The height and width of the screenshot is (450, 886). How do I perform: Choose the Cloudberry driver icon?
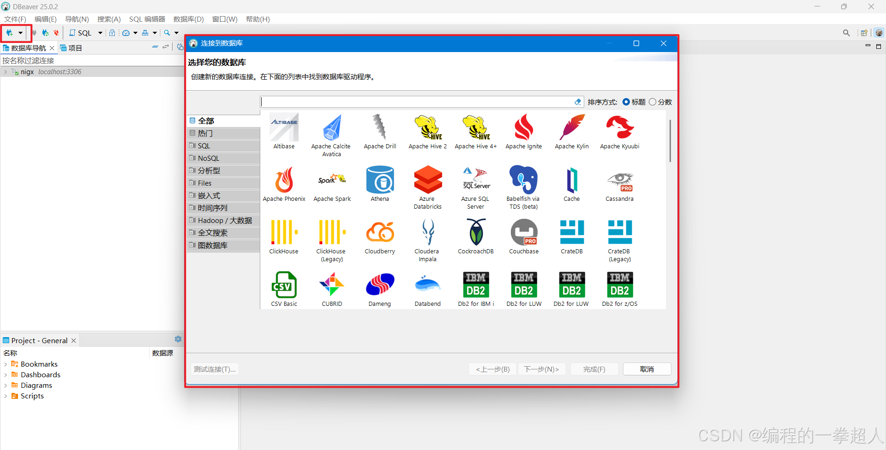pos(380,232)
